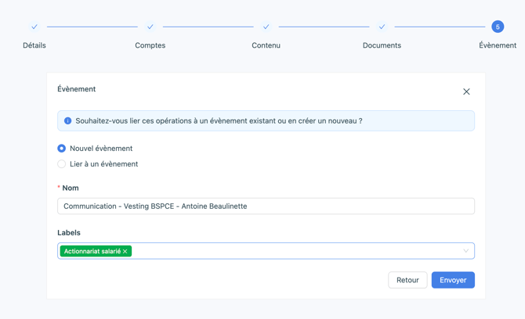Go to the Détails step label
The height and width of the screenshot is (319, 525).
tap(34, 45)
